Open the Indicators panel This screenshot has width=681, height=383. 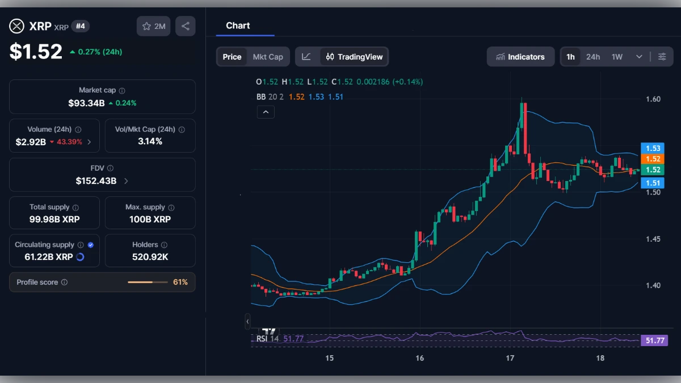[x=520, y=57]
